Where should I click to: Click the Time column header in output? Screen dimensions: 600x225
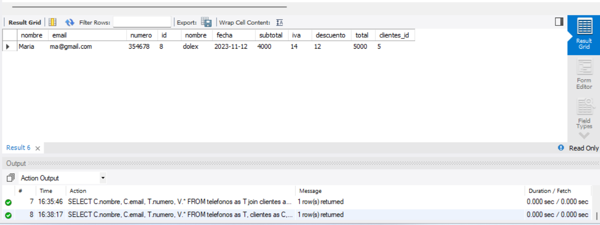click(x=51, y=191)
